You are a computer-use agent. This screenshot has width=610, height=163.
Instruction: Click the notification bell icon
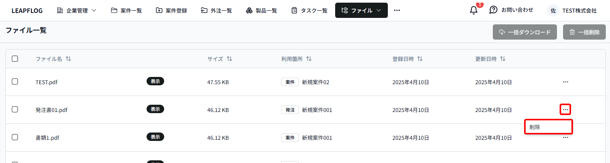pyautogui.click(x=473, y=10)
